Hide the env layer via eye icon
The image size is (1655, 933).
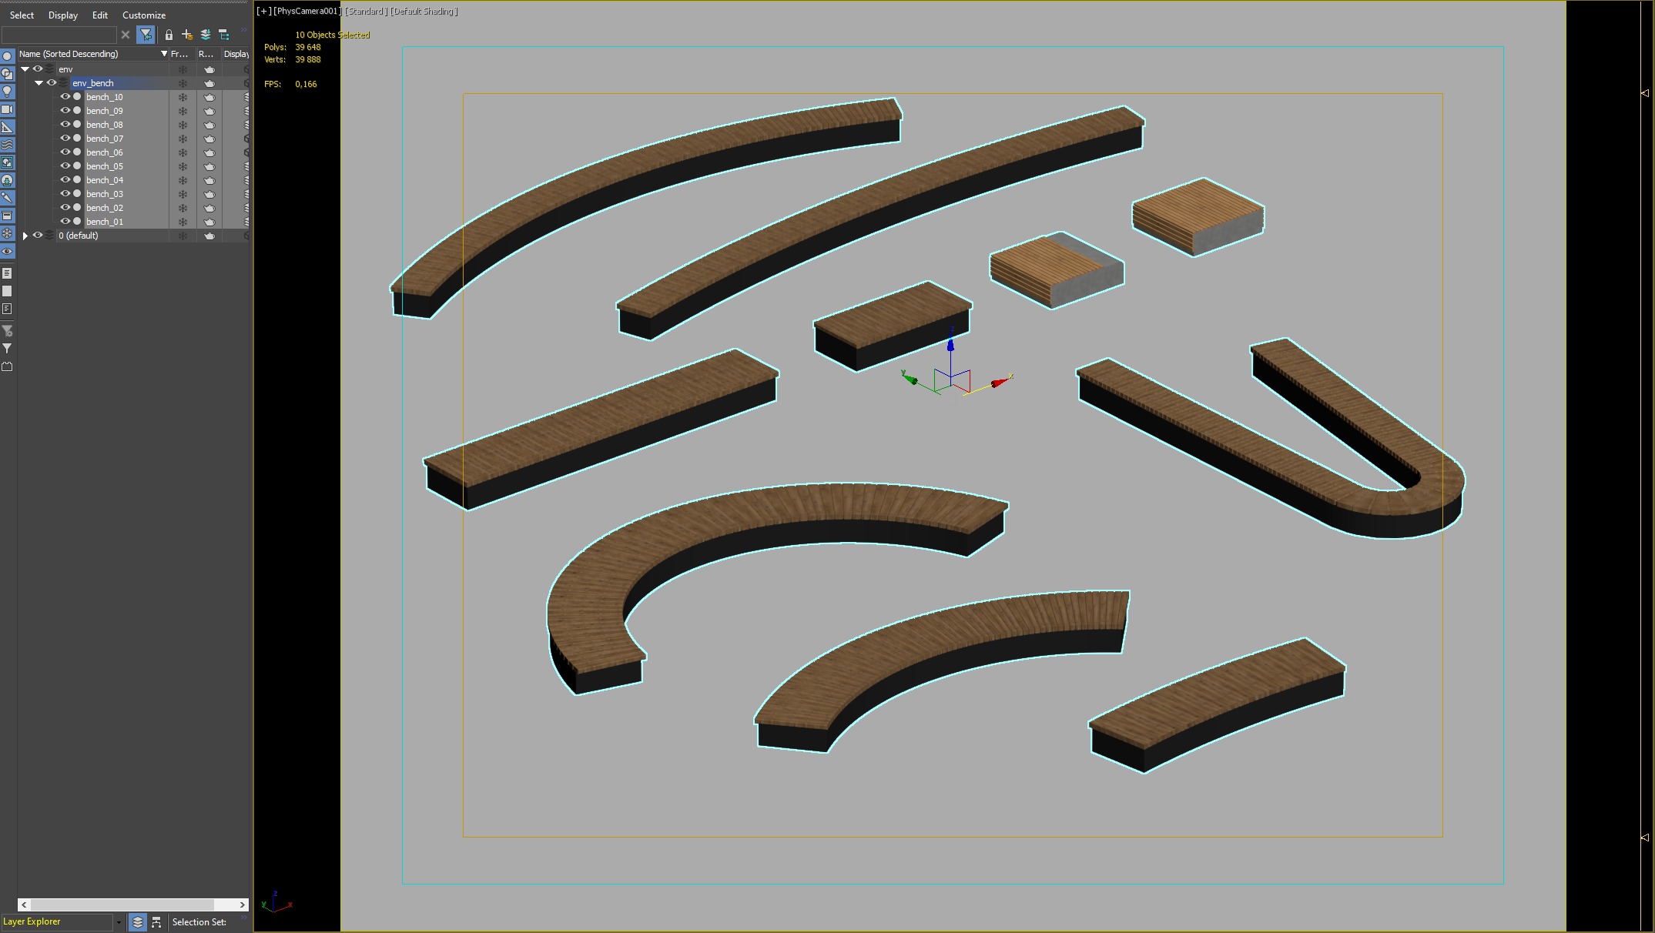click(37, 69)
